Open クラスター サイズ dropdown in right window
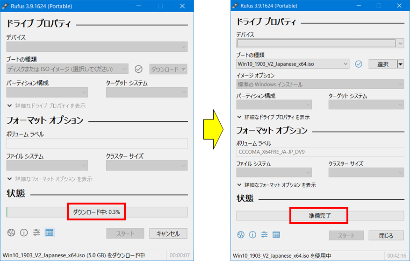This screenshot has height=261, width=410. point(367,172)
